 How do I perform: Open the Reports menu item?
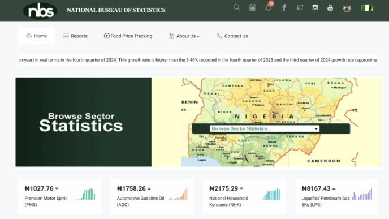(x=75, y=36)
